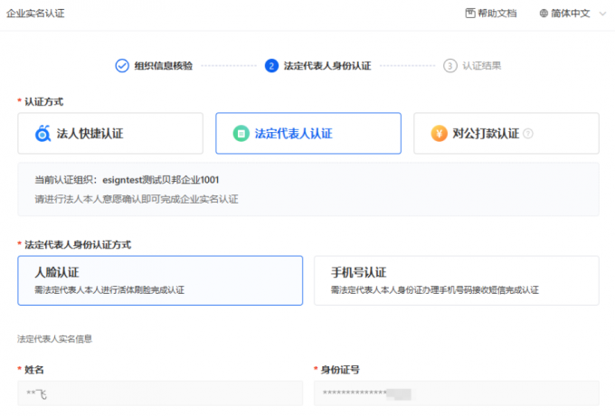The width and height of the screenshot is (615, 416).
Task: Click the question mark beside 对公打款认证
Action: pyautogui.click(x=528, y=134)
